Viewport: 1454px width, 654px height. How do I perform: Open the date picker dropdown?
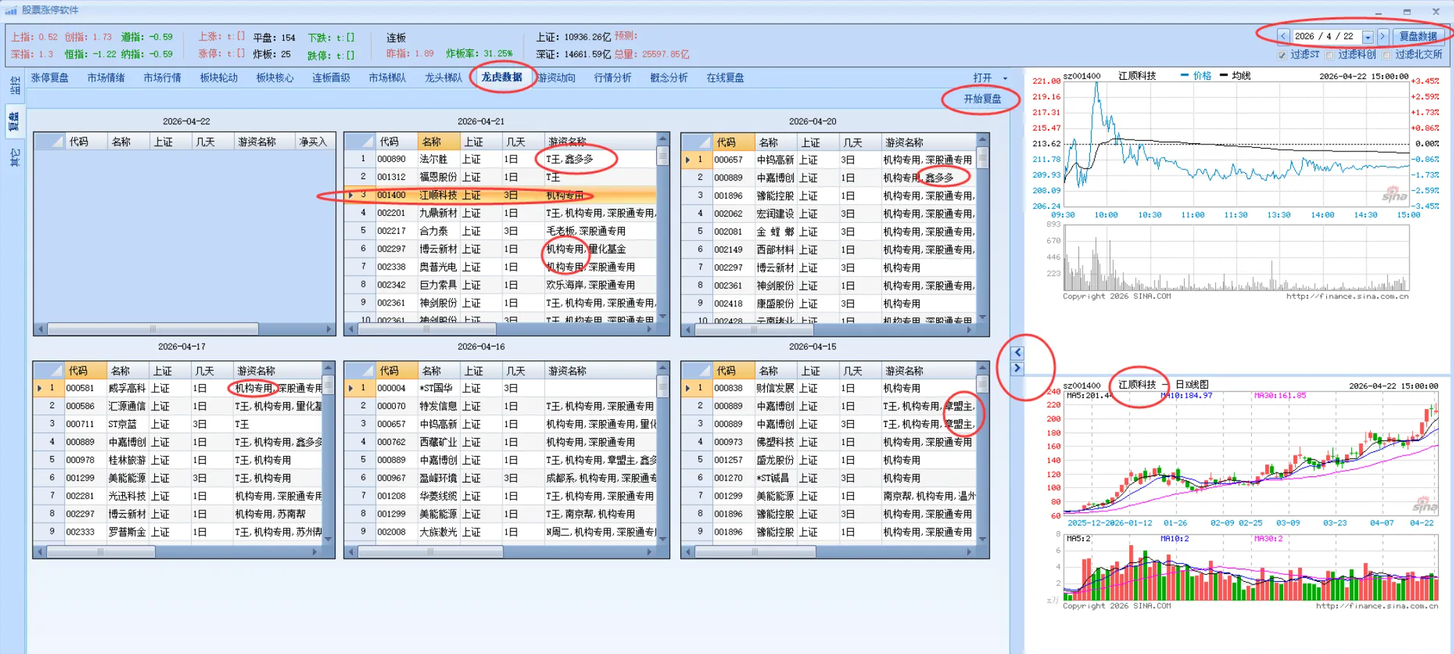tap(1369, 36)
